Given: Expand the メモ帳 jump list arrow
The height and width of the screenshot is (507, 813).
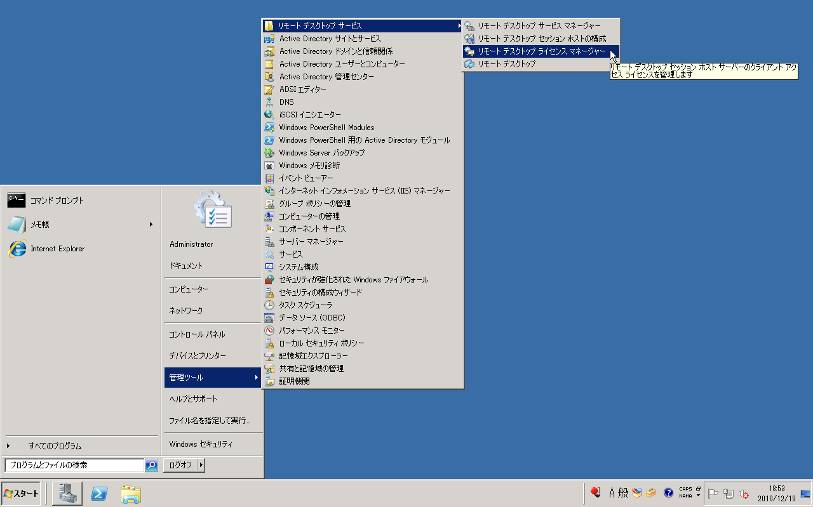Looking at the screenshot, I should pos(151,224).
